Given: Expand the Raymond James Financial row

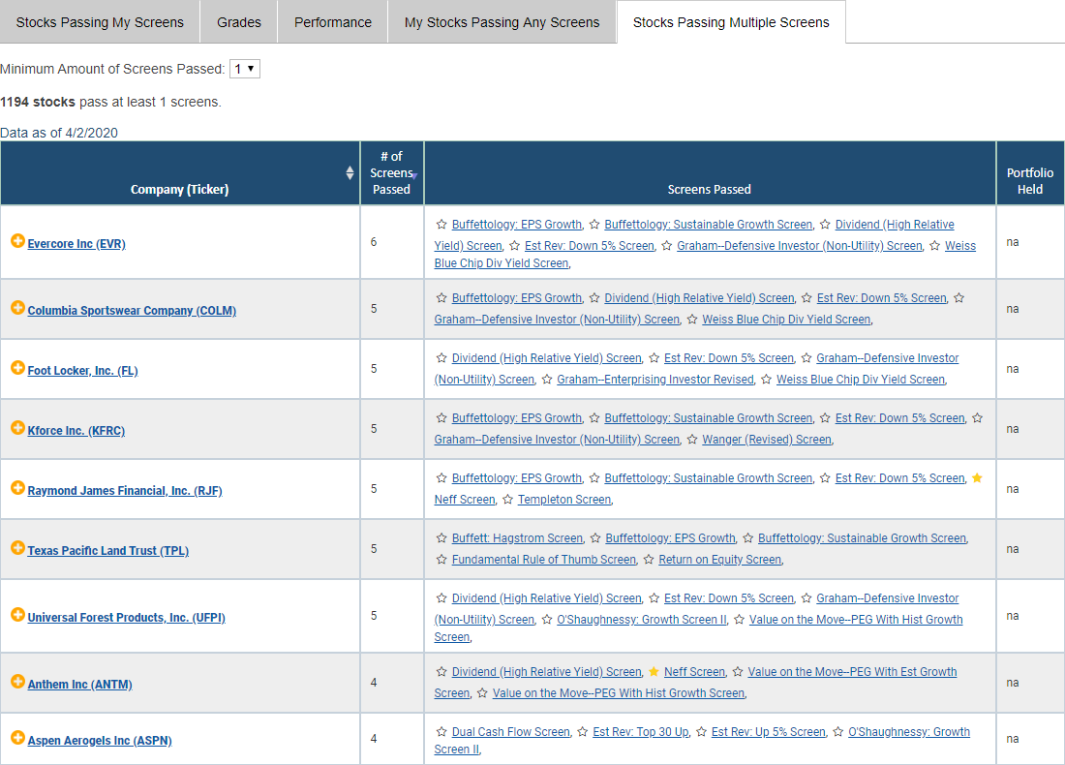Looking at the screenshot, I should point(17,488).
